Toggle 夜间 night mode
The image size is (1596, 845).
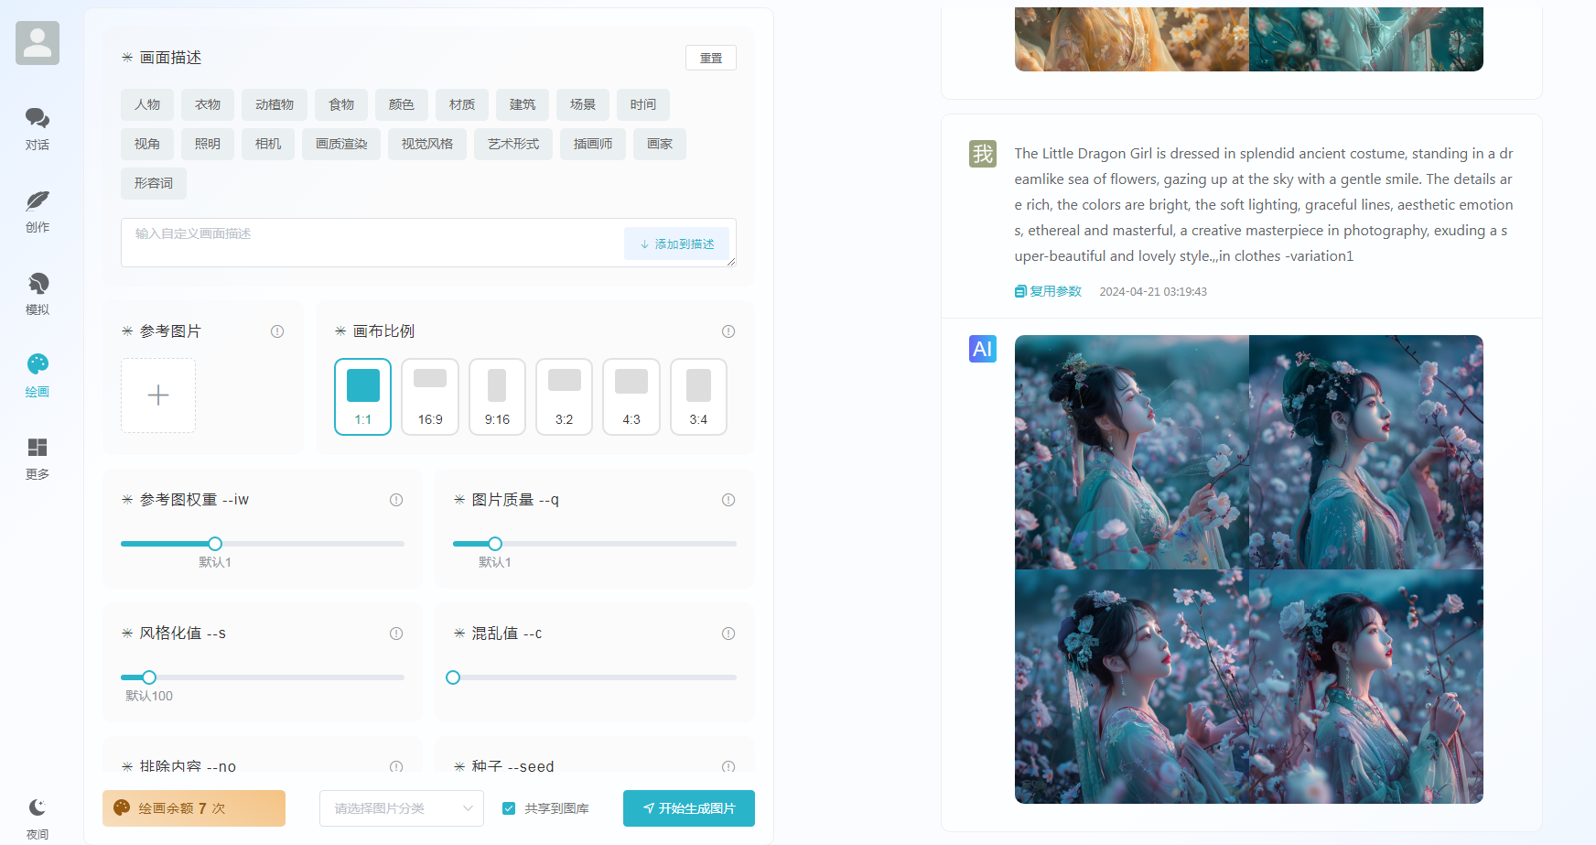click(38, 818)
